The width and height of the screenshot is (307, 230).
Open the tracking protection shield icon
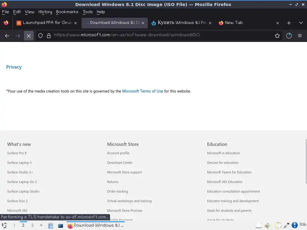tap(40, 36)
